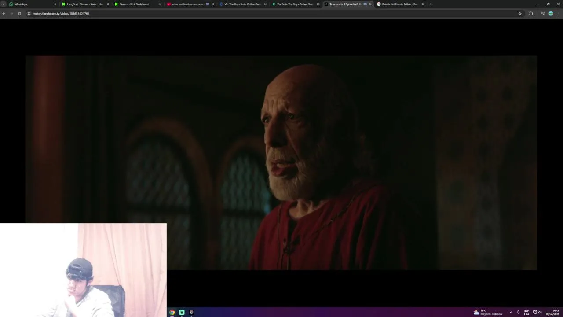Image resolution: width=563 pixels, height=317 pixels.
Task: Show hidden system tray icons
Action: click(x=511, y=312)
